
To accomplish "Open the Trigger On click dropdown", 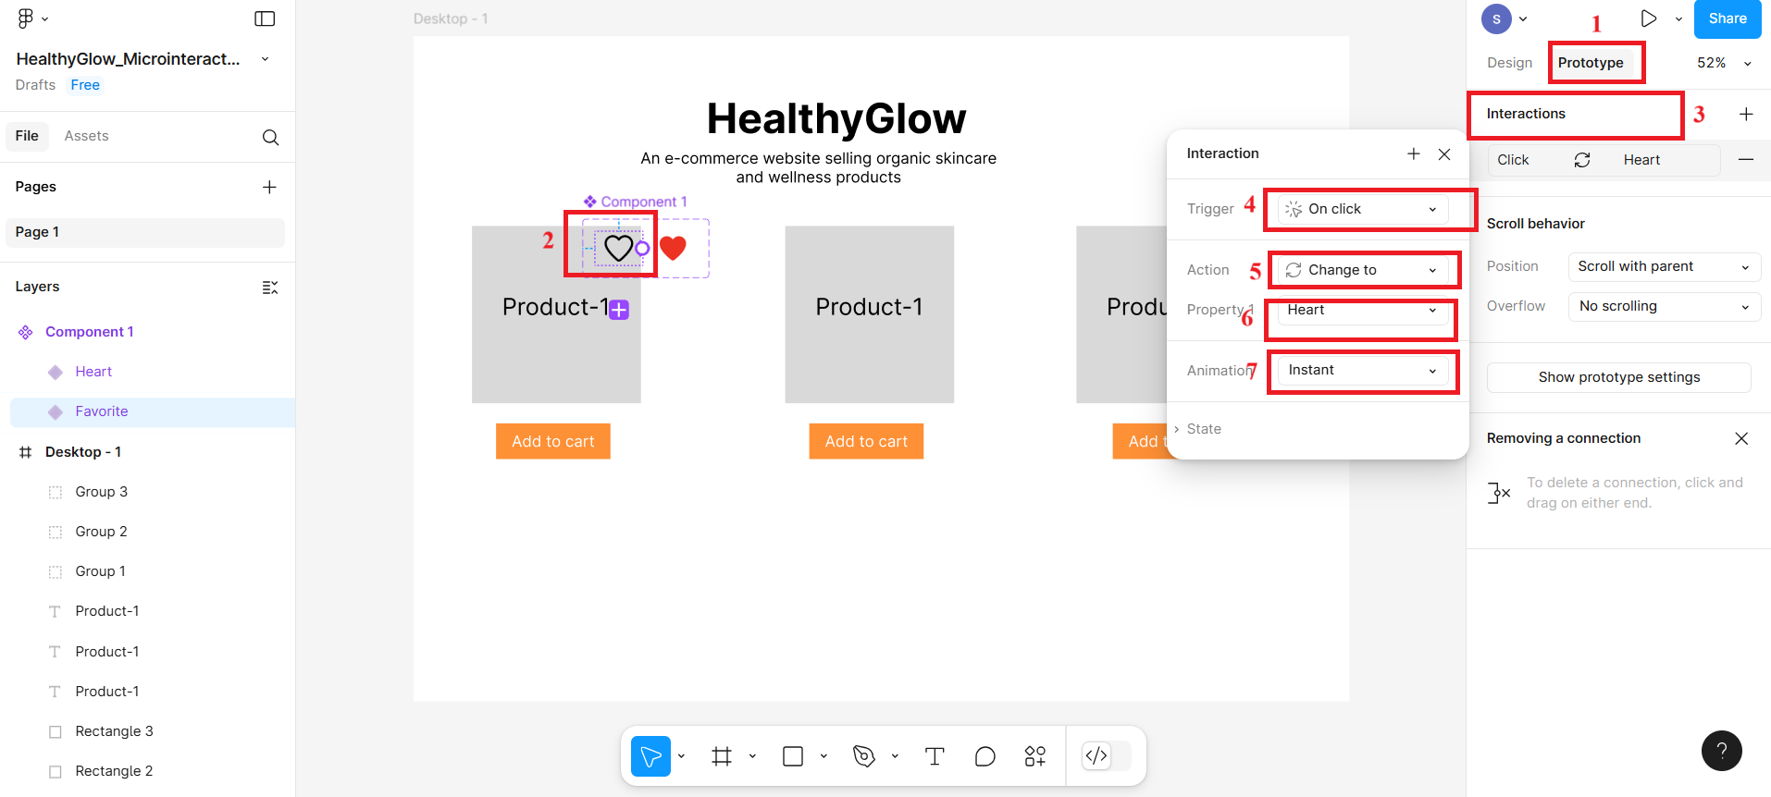I will coord(1362,209).
